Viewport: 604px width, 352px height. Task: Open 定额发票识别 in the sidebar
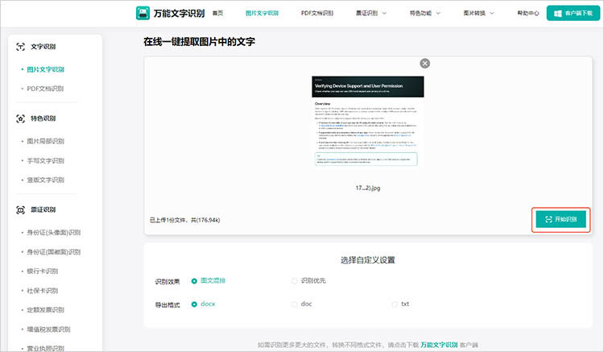click(45, 309)
